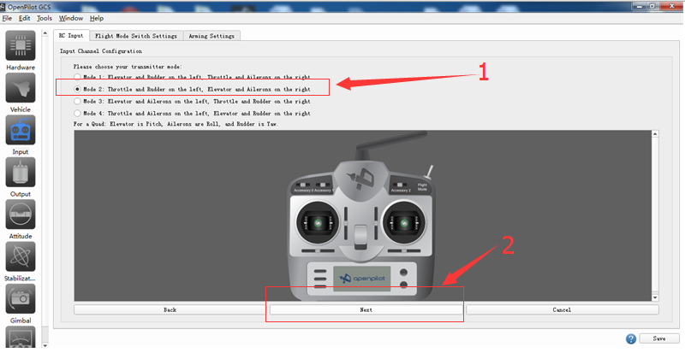Screen dimensions: 685x353
Task: Click sidebar scroll up arrow
Action: coord(45,33)
